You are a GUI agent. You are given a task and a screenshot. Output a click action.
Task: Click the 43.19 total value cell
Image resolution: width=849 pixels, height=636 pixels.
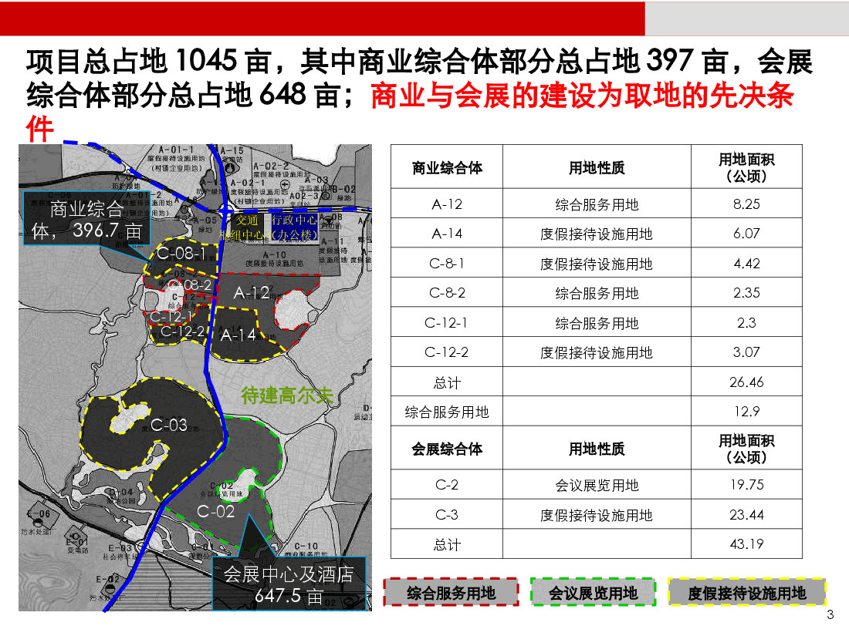(746, 543)
